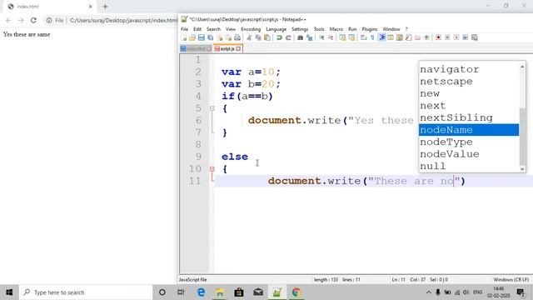Toggle the Word Wrap toolbar icon
The width and height of the screenshot is (533, 300).
click(364, 37)
